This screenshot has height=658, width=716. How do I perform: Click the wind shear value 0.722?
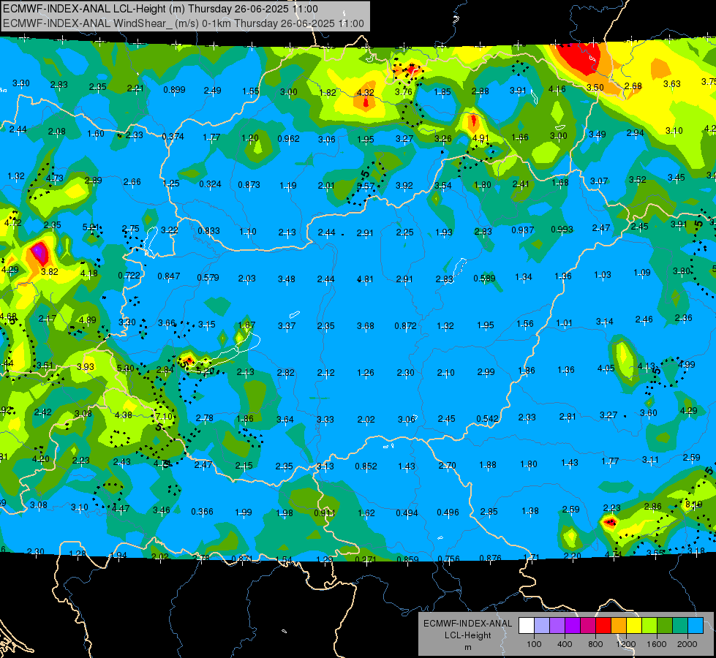point(129,276)
